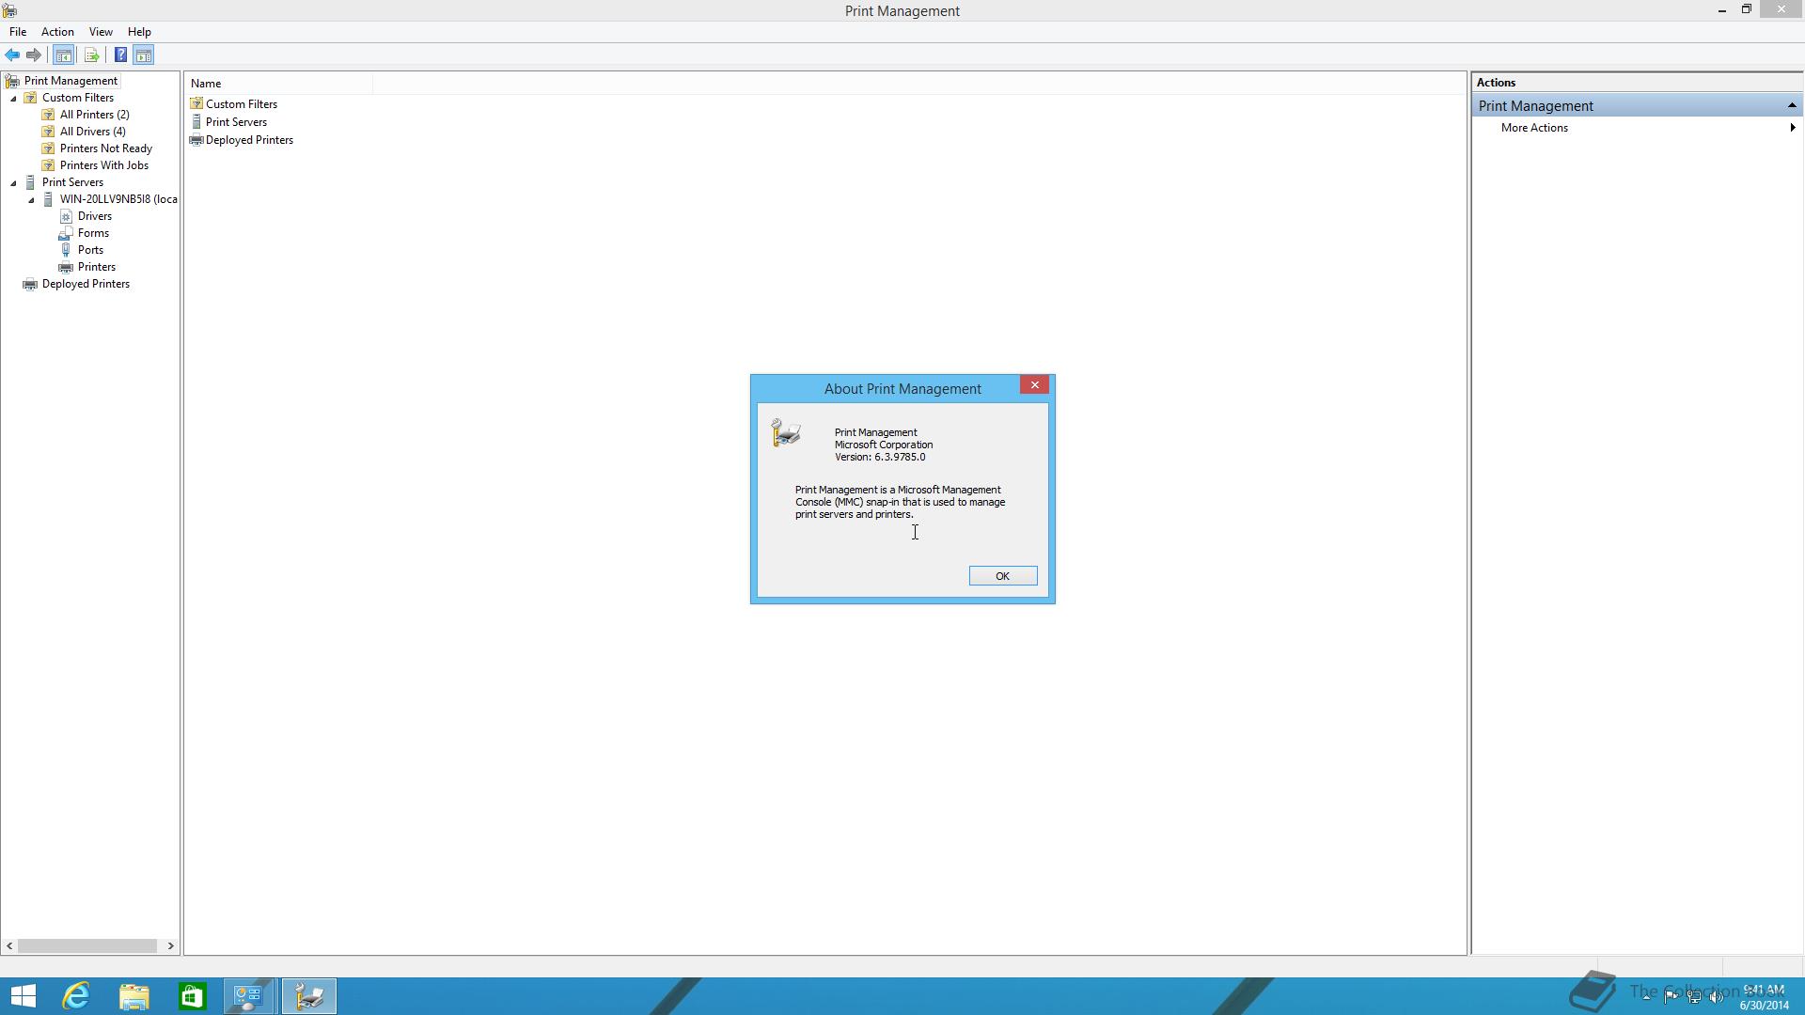
Task: Click the Drivers node icon
Action: (x=67, y=216)
